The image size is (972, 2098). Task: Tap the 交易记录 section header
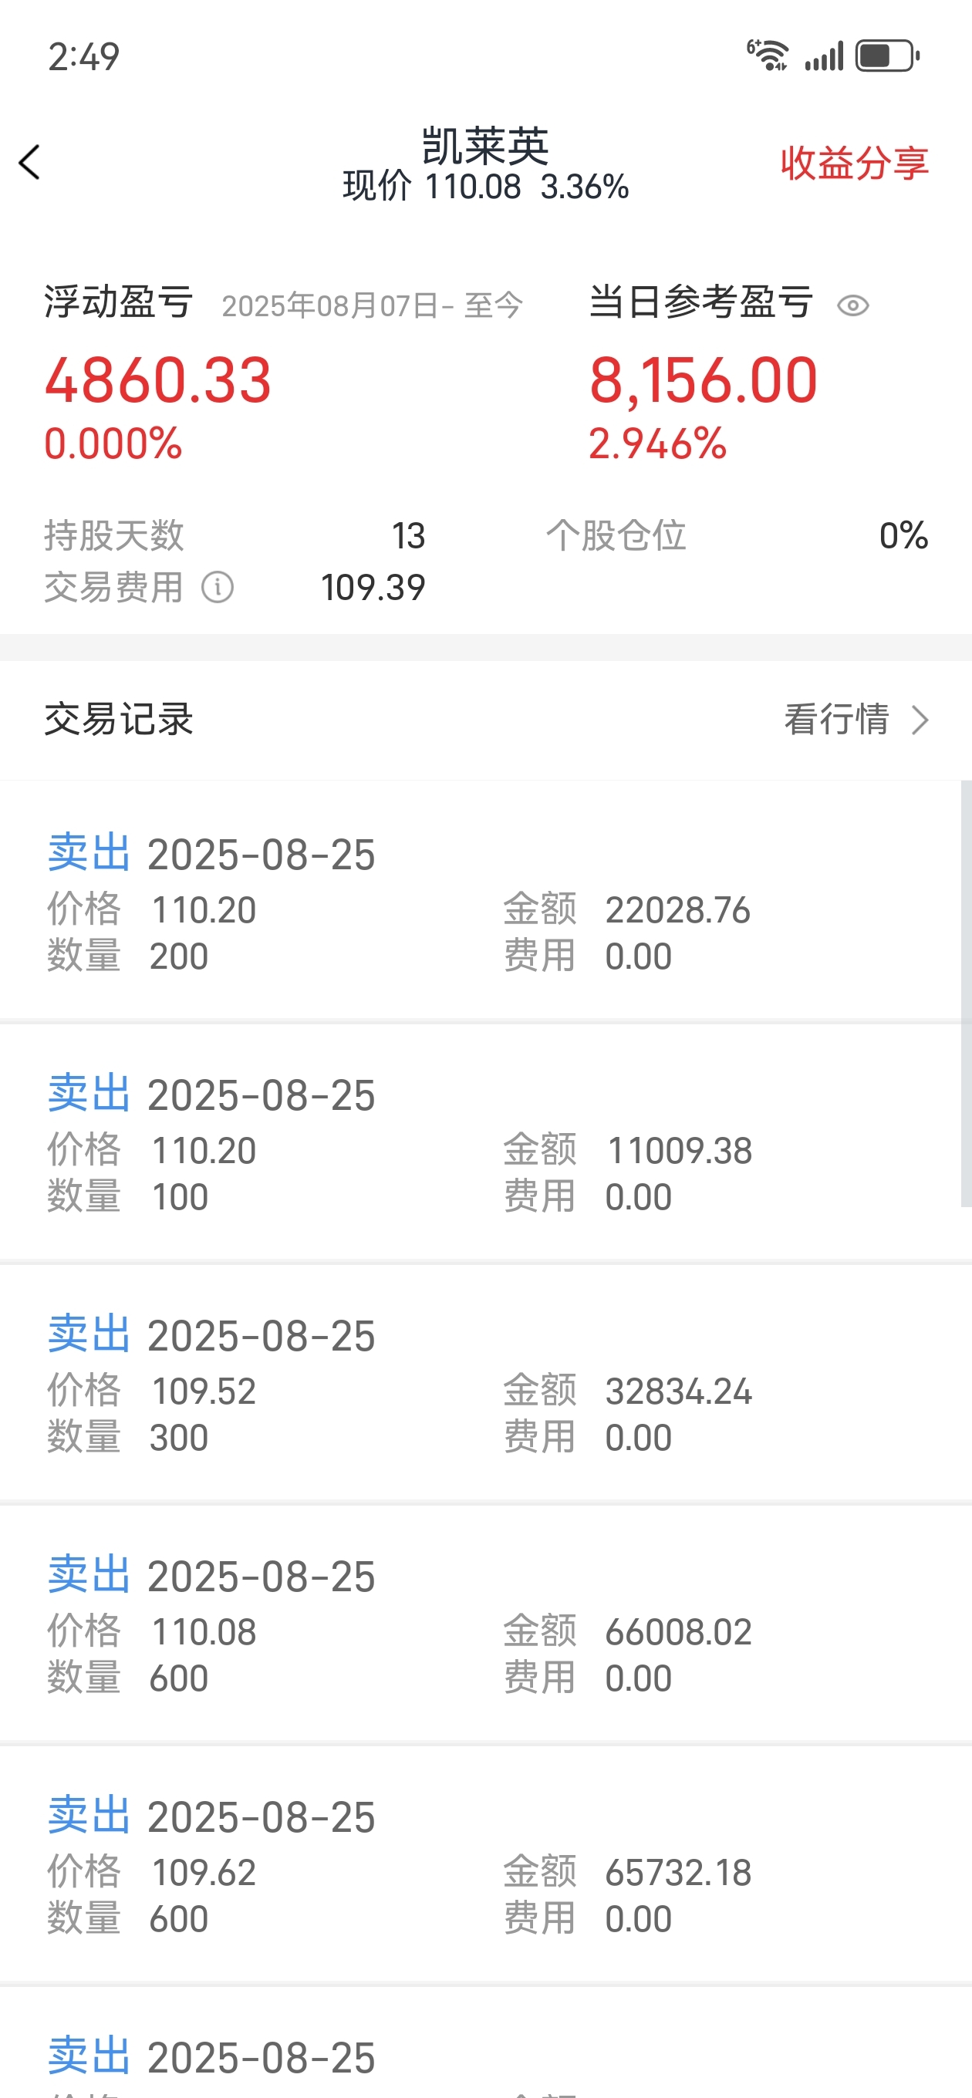coord(119,719)
